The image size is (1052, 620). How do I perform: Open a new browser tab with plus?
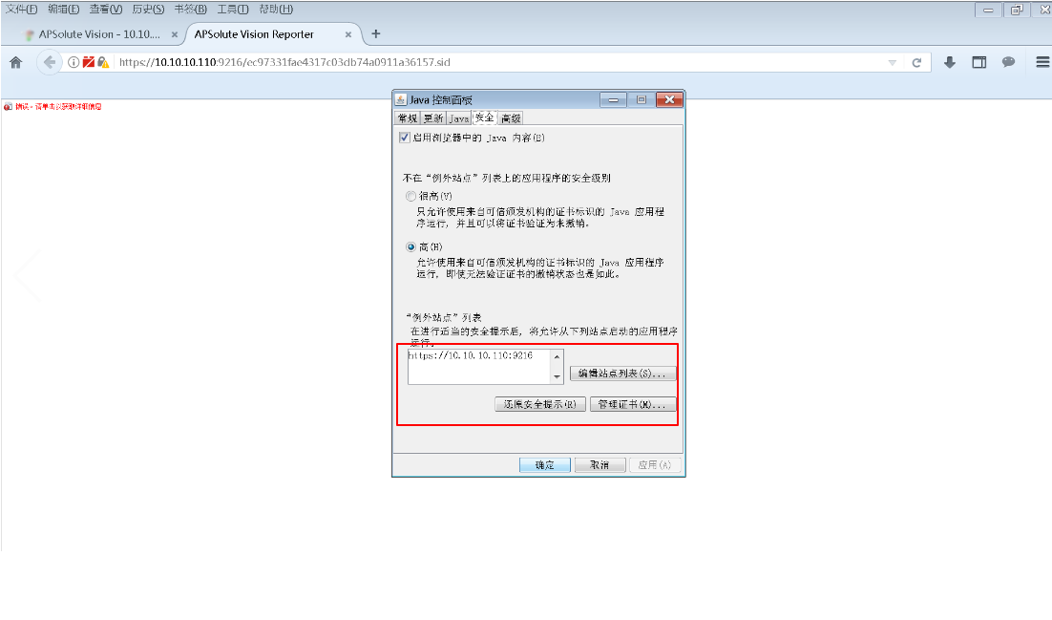point(375,34)
